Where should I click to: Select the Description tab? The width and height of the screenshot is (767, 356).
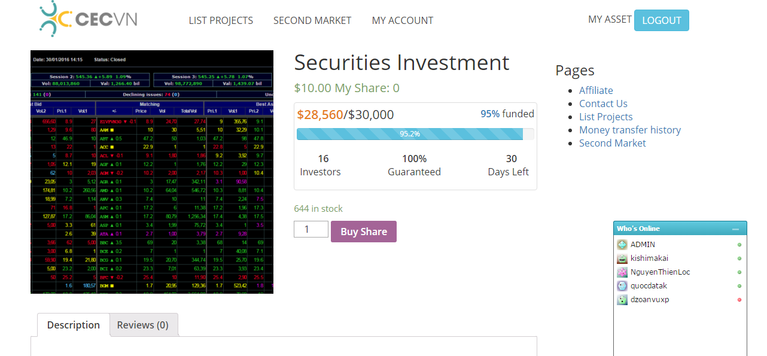click(74, 325)
